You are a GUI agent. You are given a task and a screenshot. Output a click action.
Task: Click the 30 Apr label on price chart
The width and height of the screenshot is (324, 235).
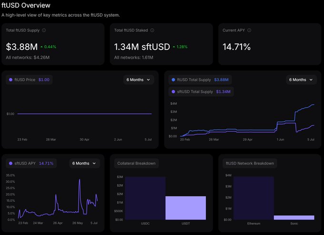click(x=84, y=140)
